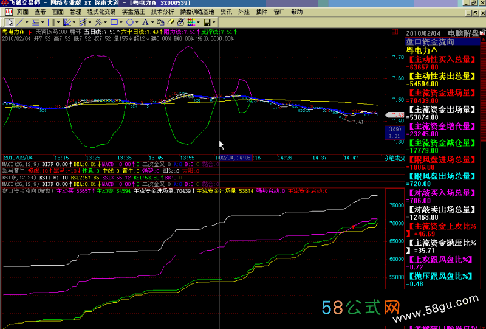Select the rectangle drawing tool
486x329 pixels.
pos(114,23)
